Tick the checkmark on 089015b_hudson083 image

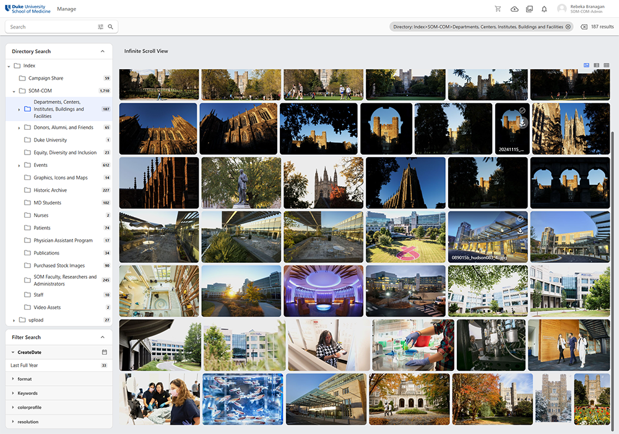coord(521,219)
